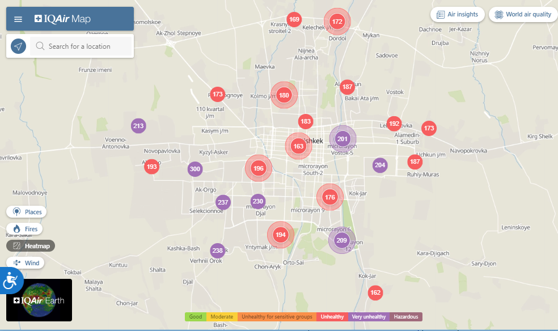The height and width of the screenshot is (331, 558).
Task: Click the Air insights document icon
Action: (x=440, y=15)
